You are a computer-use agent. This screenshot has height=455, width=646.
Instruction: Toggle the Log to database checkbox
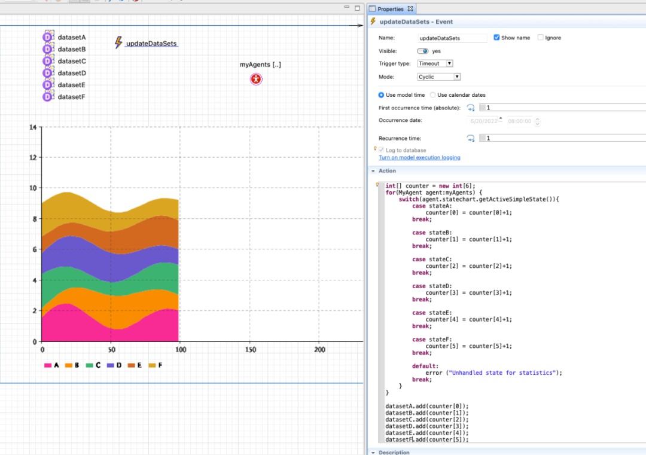(381, 150)
